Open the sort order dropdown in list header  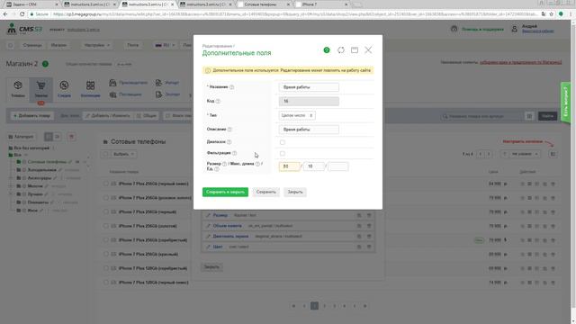(x=524, y=154)
